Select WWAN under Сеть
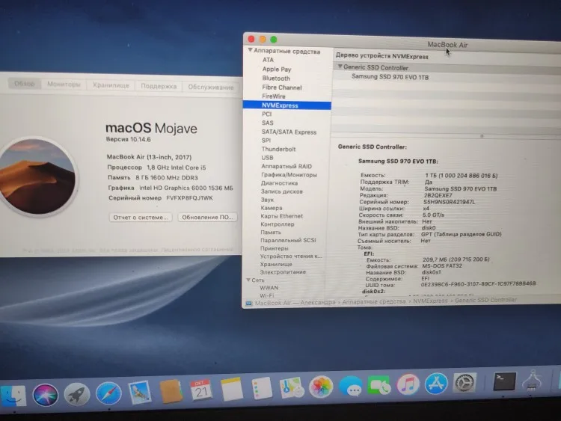This screenshot has width=561, height=421. (x=269, y=288)
